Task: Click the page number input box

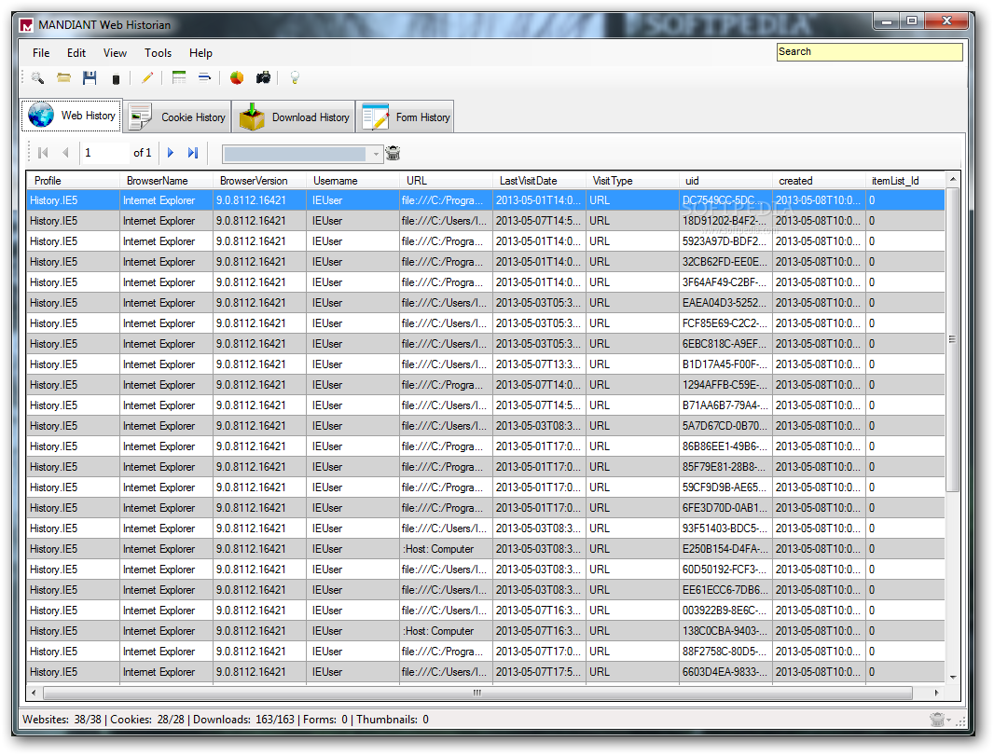Action: (104, 153)
